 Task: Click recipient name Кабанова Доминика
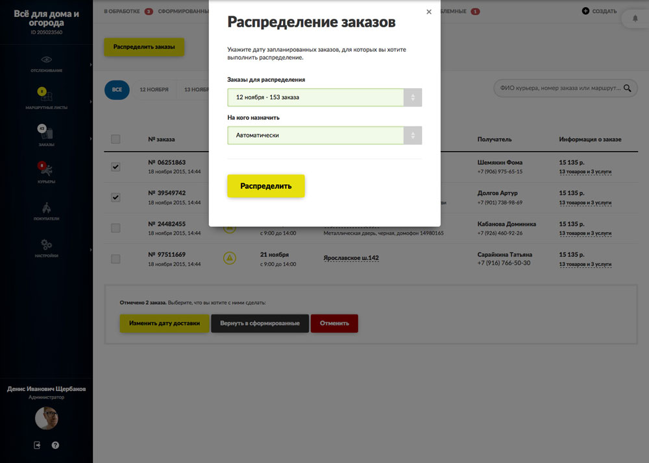coord(507,224)
